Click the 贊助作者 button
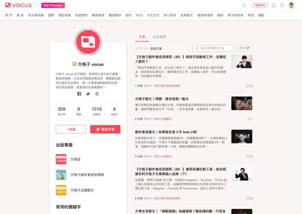This screenshot has height=214, width=302. [x=105, y=129]
